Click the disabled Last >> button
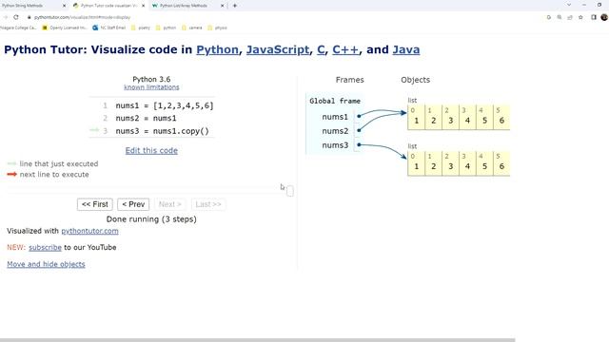 click(x=208, y=204)
